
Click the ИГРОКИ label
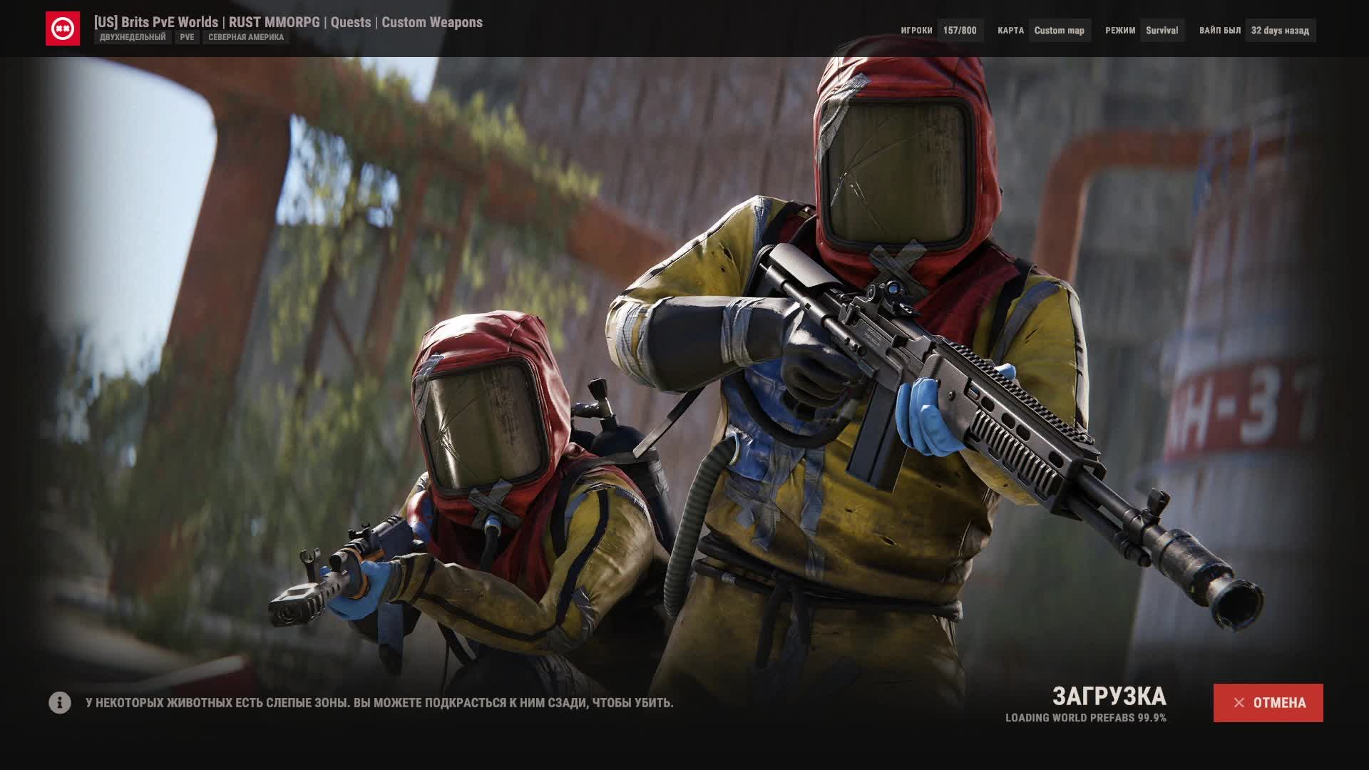tap(916, 31)
